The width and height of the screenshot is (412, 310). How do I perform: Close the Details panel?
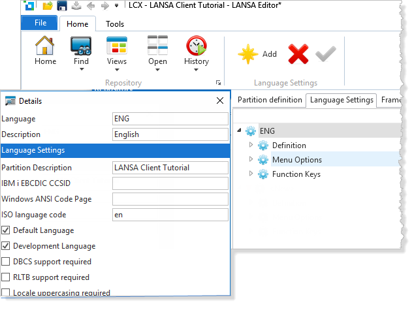point(220,101)
